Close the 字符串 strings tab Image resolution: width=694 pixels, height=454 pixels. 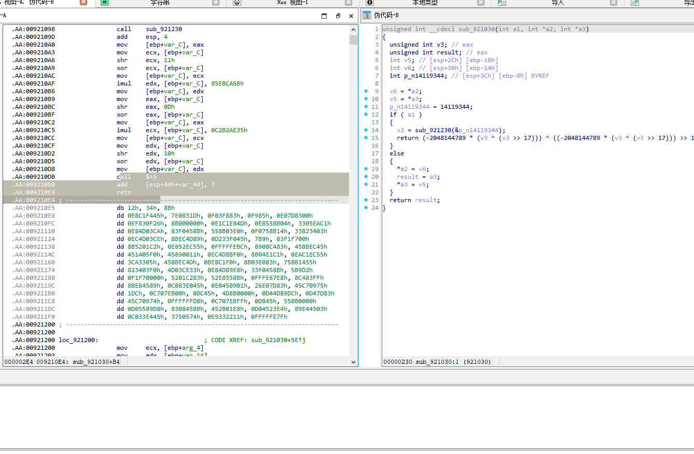pyautogui.click(x=216, y=3)
